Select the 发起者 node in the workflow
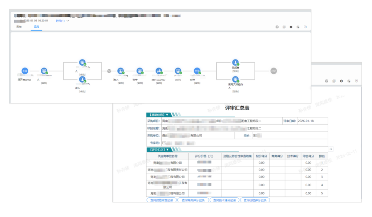This screenshot has height=217, width=372. (235, 62)
